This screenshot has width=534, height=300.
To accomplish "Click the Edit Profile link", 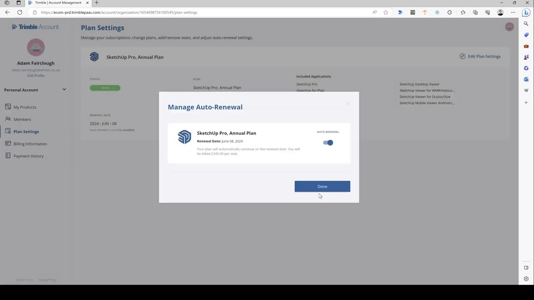I will tap(36, 75).
